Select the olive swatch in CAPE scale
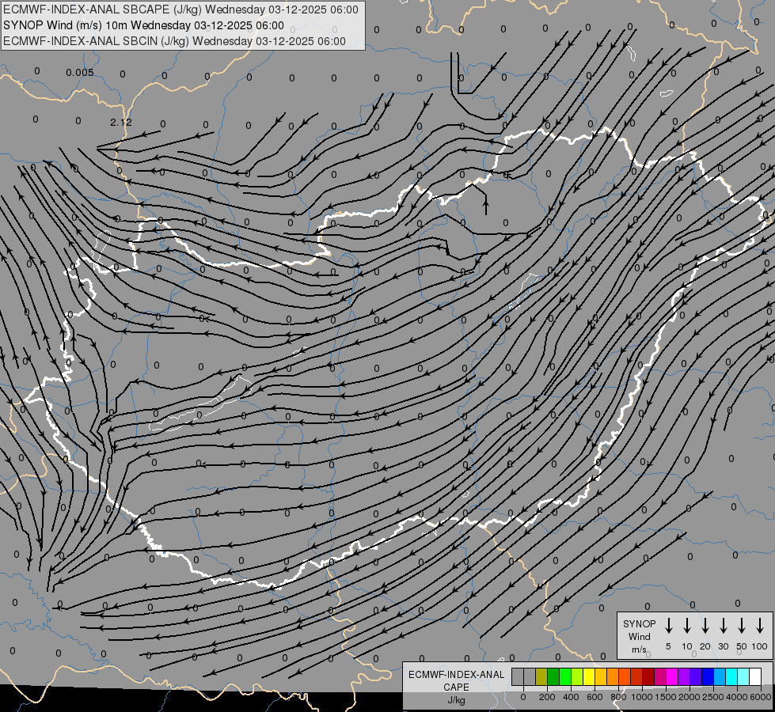The image size is (775, 712). 541,676
